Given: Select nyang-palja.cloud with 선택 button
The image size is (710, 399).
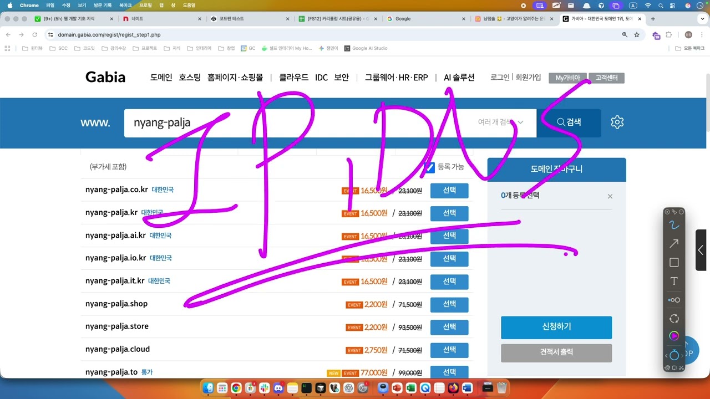Looking at the screenshot, I should (x=449, y=350).
